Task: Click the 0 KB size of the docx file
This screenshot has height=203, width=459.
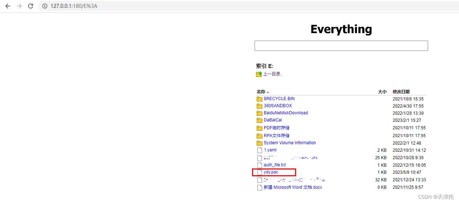Action: pos(382,187)
